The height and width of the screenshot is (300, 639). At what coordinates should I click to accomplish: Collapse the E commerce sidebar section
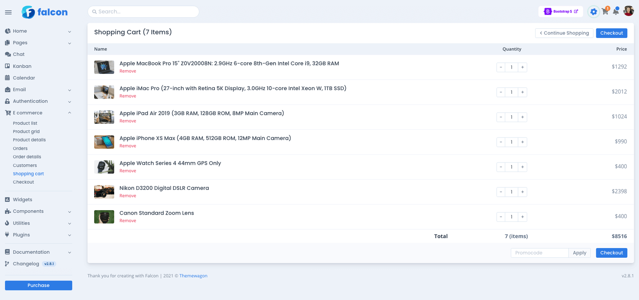pos(38,113)
